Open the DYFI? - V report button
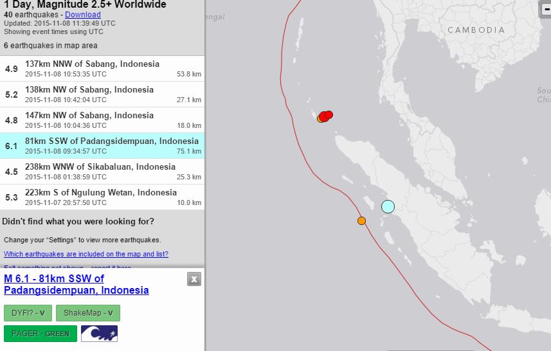Screen dimensions: 551x351 [x=28, y=313]
